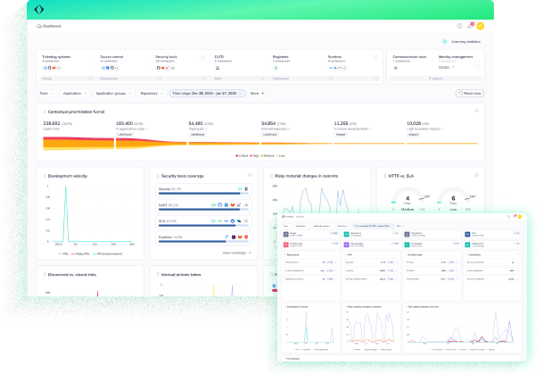Click the Learning statistics icon
The width and height of the screenshot is (544, 374).
coord(443,42)
